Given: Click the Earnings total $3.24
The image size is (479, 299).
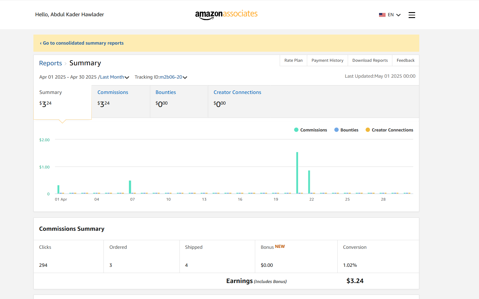Looking at the screenshot, I should pyautogui.click(x=355, y=281).
